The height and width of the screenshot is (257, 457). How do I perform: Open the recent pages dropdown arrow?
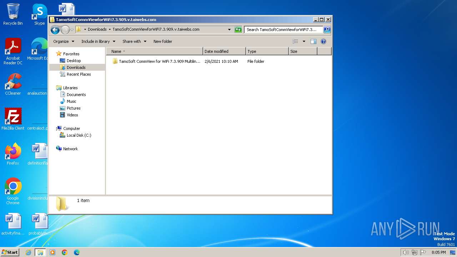coord(72,30)
